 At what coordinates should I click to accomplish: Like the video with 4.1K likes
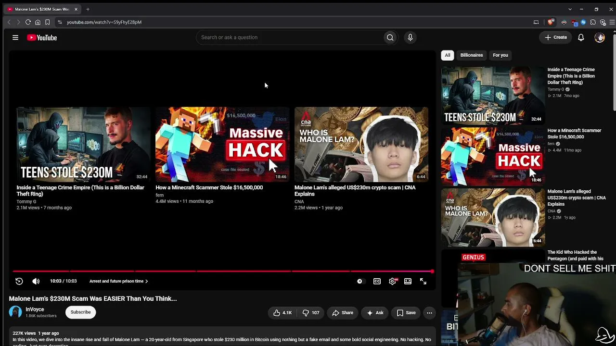(282, 313)
